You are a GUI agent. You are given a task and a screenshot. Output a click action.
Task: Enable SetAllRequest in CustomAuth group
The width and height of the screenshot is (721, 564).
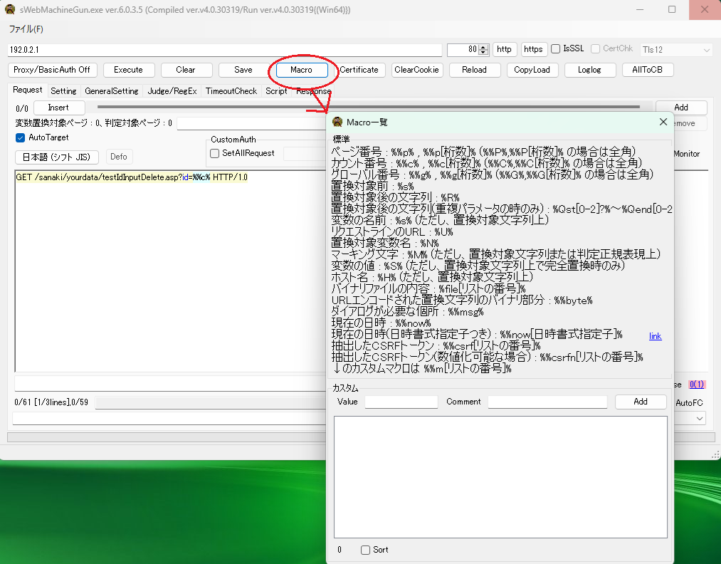tap(215, 154)
